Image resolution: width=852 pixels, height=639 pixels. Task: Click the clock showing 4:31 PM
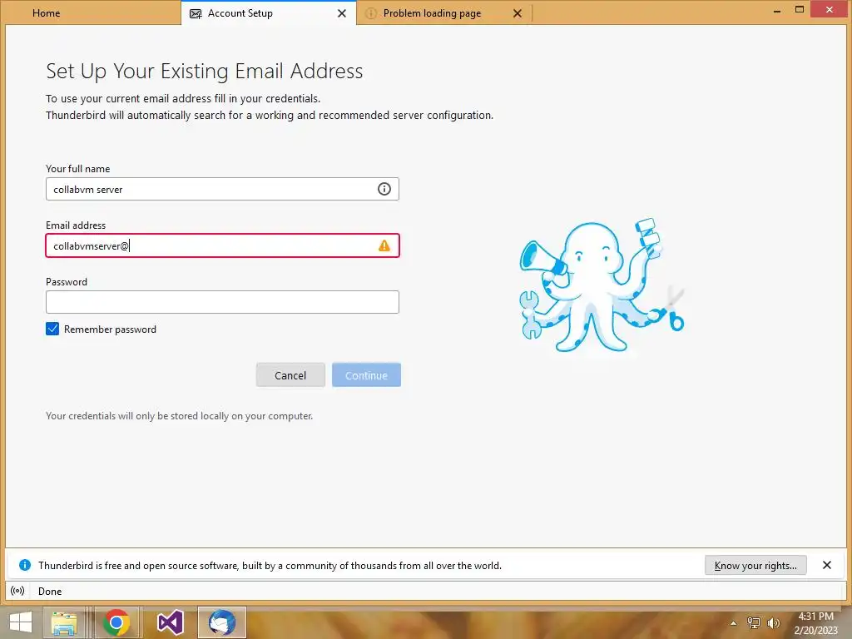(815, 617)
